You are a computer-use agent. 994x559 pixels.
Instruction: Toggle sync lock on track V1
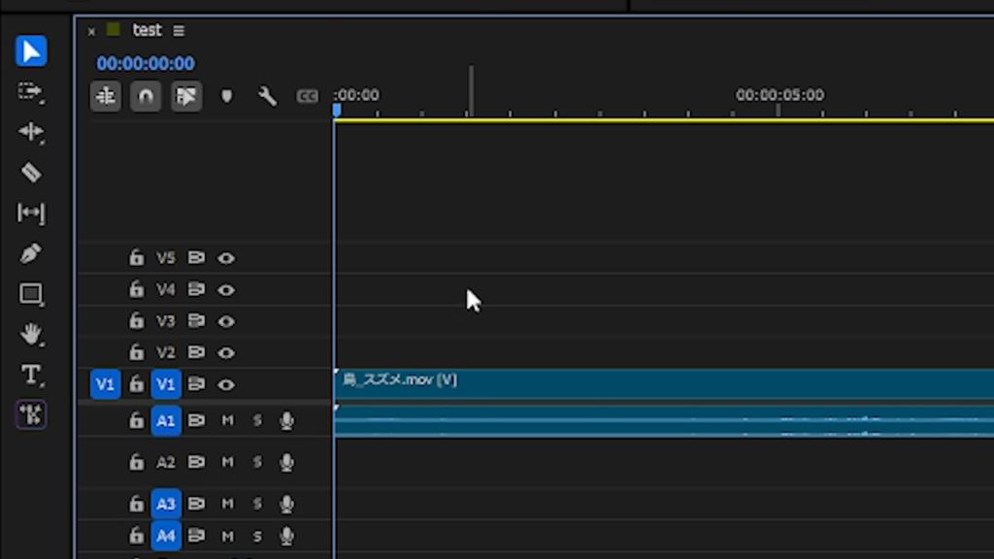click(196, 384)
